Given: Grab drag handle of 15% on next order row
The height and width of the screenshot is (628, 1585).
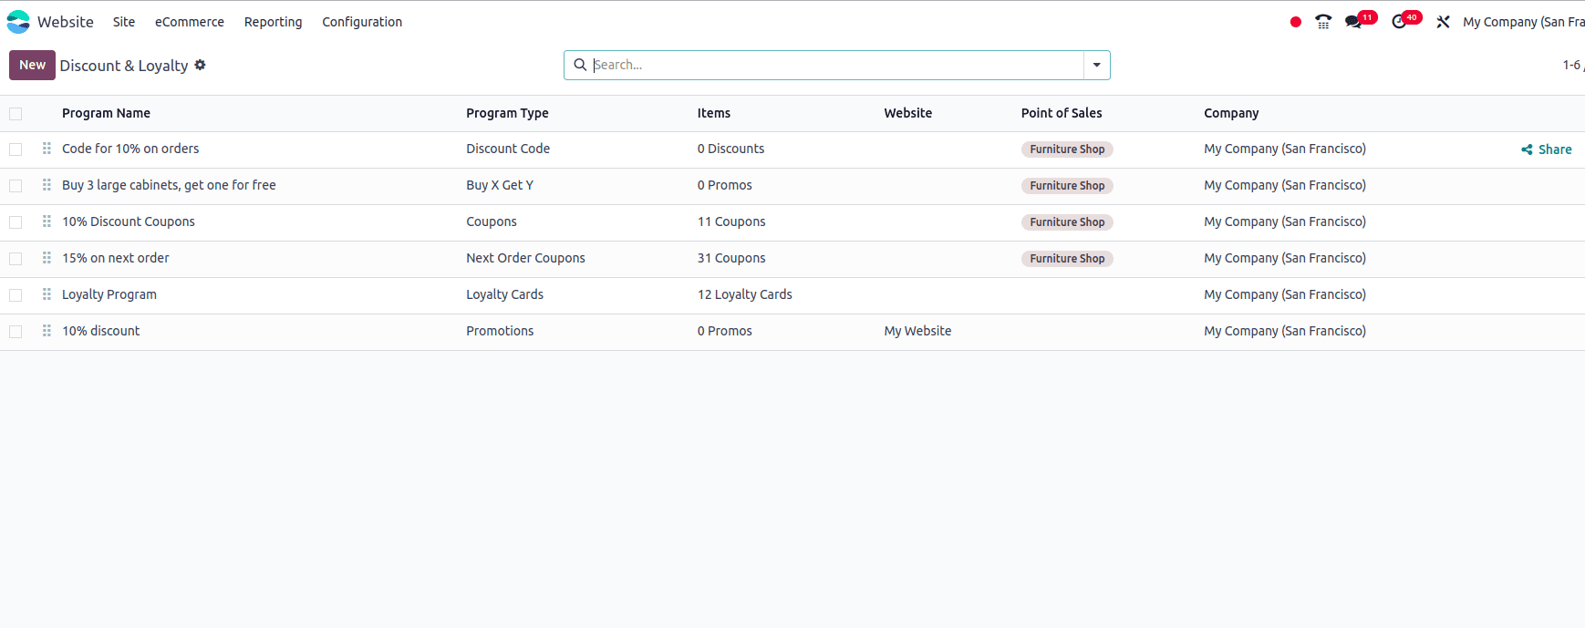Looking at the screenshot, I should point(47,258).
